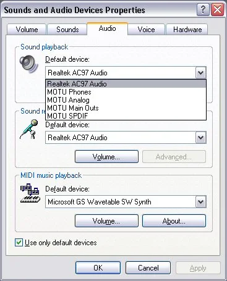The image size is (227, 281).
Task: Choose MOTU Phones from the list
Action: pos(126,92)
